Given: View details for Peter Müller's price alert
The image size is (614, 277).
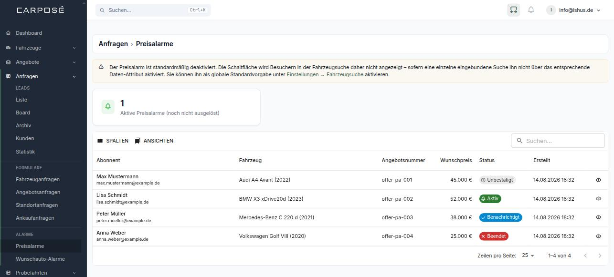Looking at the screenshot, I should 598,217.
